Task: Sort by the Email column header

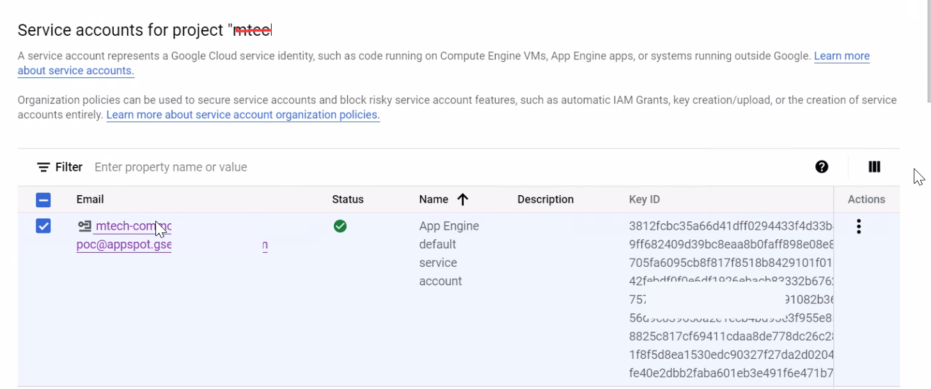Action: (x=90, y=199)
